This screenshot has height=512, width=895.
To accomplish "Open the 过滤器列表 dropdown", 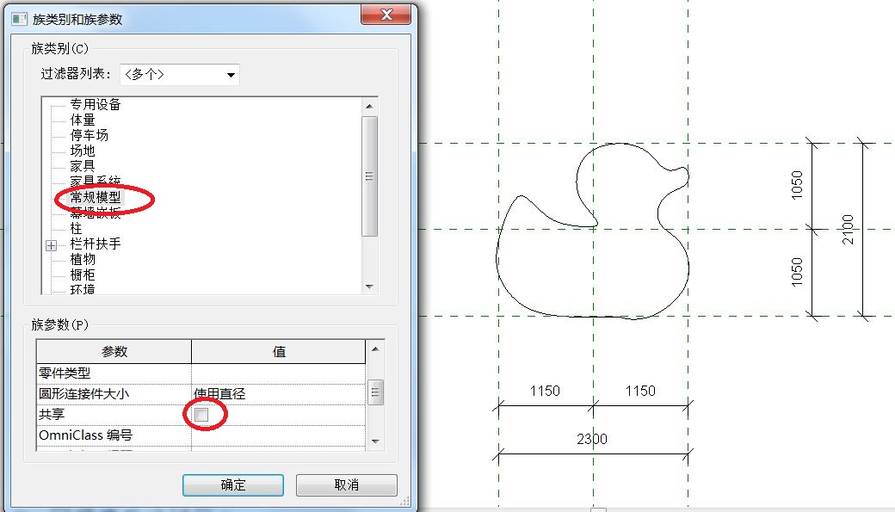I will coord(179,75).
